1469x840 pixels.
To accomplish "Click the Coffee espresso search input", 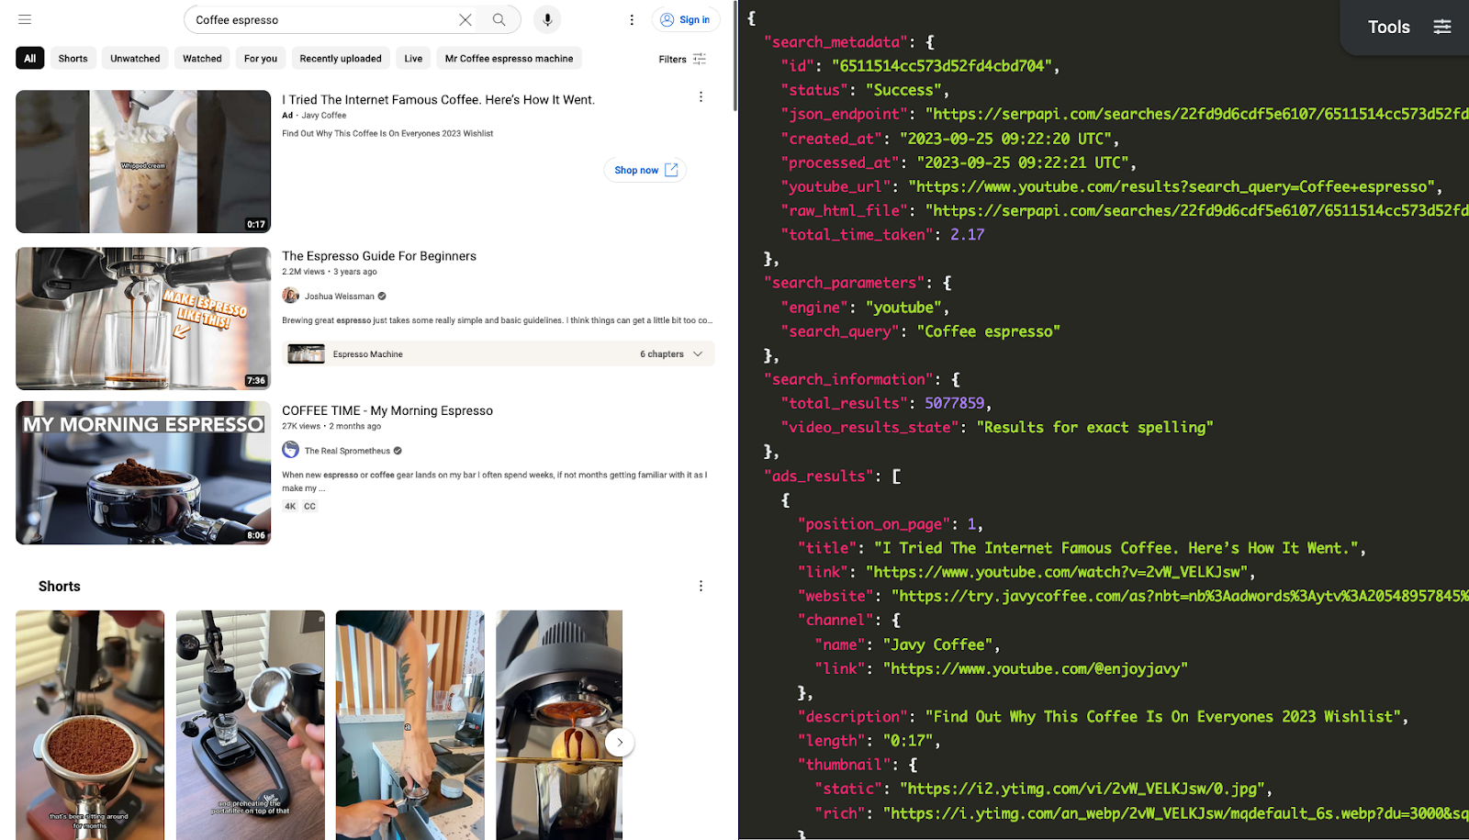I will point(321,19).
